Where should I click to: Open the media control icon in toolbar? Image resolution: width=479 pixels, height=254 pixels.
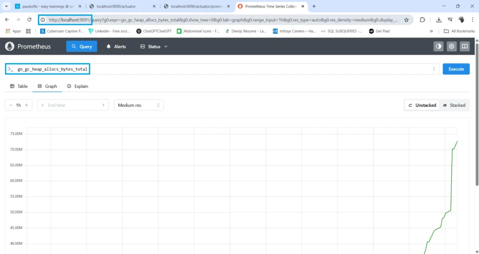click(x=450, y=20)
